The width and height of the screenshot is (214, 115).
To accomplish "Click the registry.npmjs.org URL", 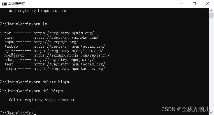I will [64, 33].
